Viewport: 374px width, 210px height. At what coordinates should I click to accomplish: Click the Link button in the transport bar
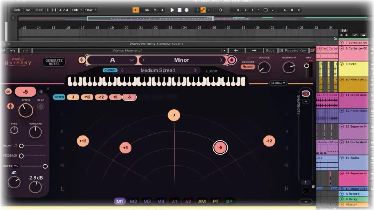pyautogui.click(x=17, y=10)
